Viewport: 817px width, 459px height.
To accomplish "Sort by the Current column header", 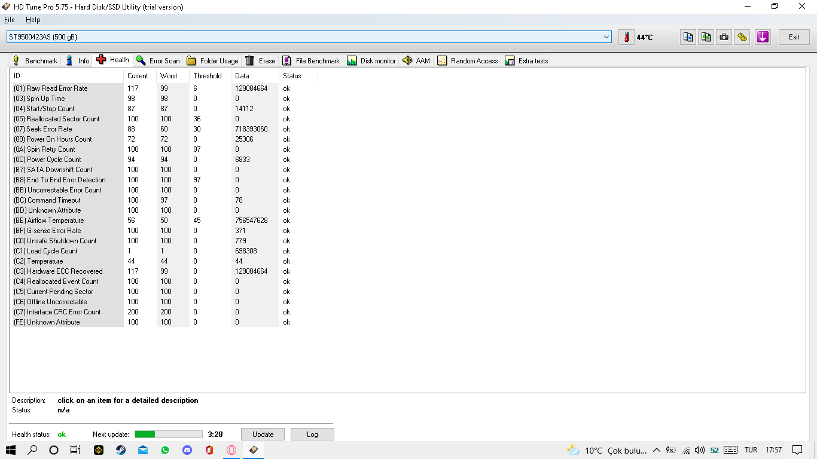I will click(x=140, y=76).
